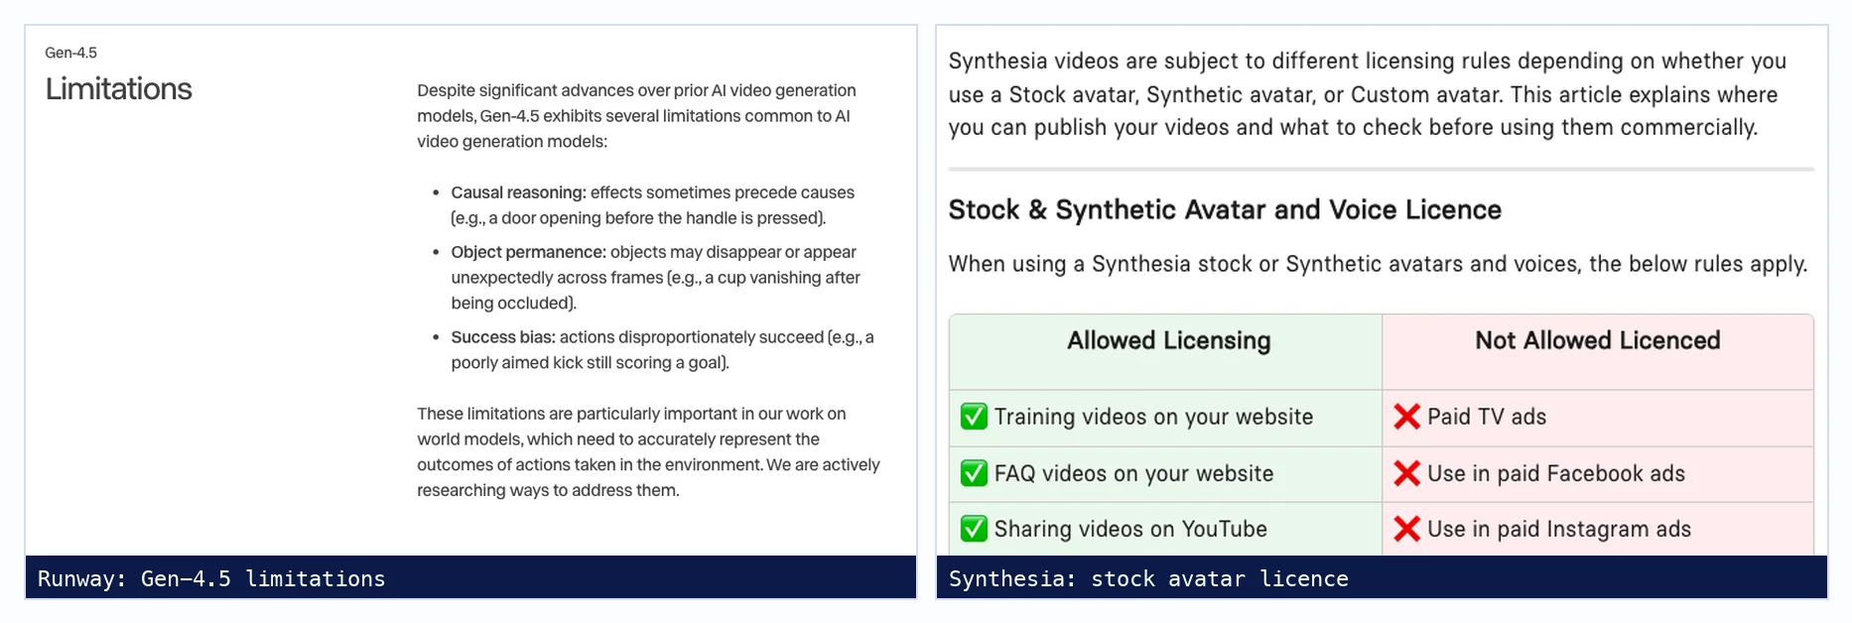Viewport: 1852px width, 623px height.
Task: Click the paragraph starting 'Despite significant advances'
Action: click(636, 116)
